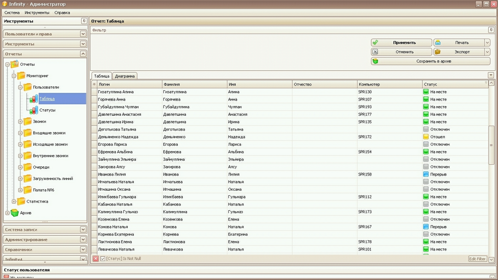This screenshot has width=498, height=280.
Task: Expand the Администрирование section
Action: 83,239
